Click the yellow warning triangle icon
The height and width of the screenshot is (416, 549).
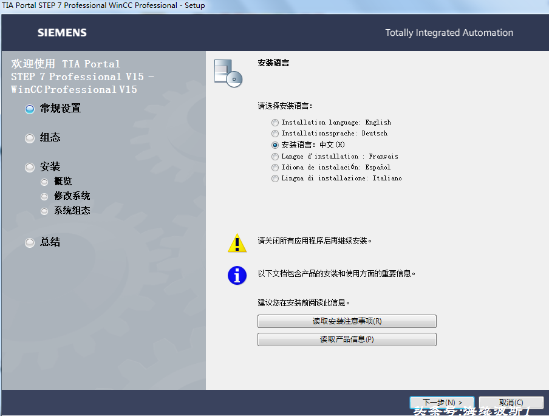tap(237, 243)
